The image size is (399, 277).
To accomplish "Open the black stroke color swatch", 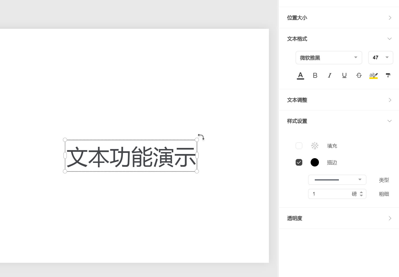I will click(x=315, y=162).
